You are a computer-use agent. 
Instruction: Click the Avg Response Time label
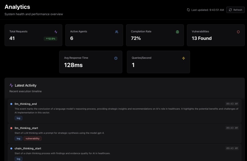tap(76, 58)
